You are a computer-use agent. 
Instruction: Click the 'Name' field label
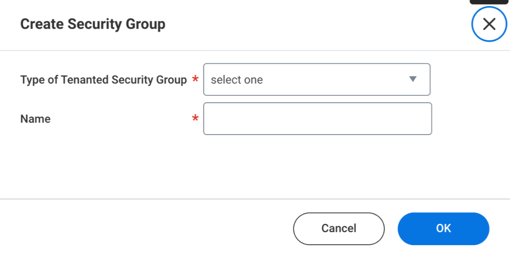pos(35,119)
